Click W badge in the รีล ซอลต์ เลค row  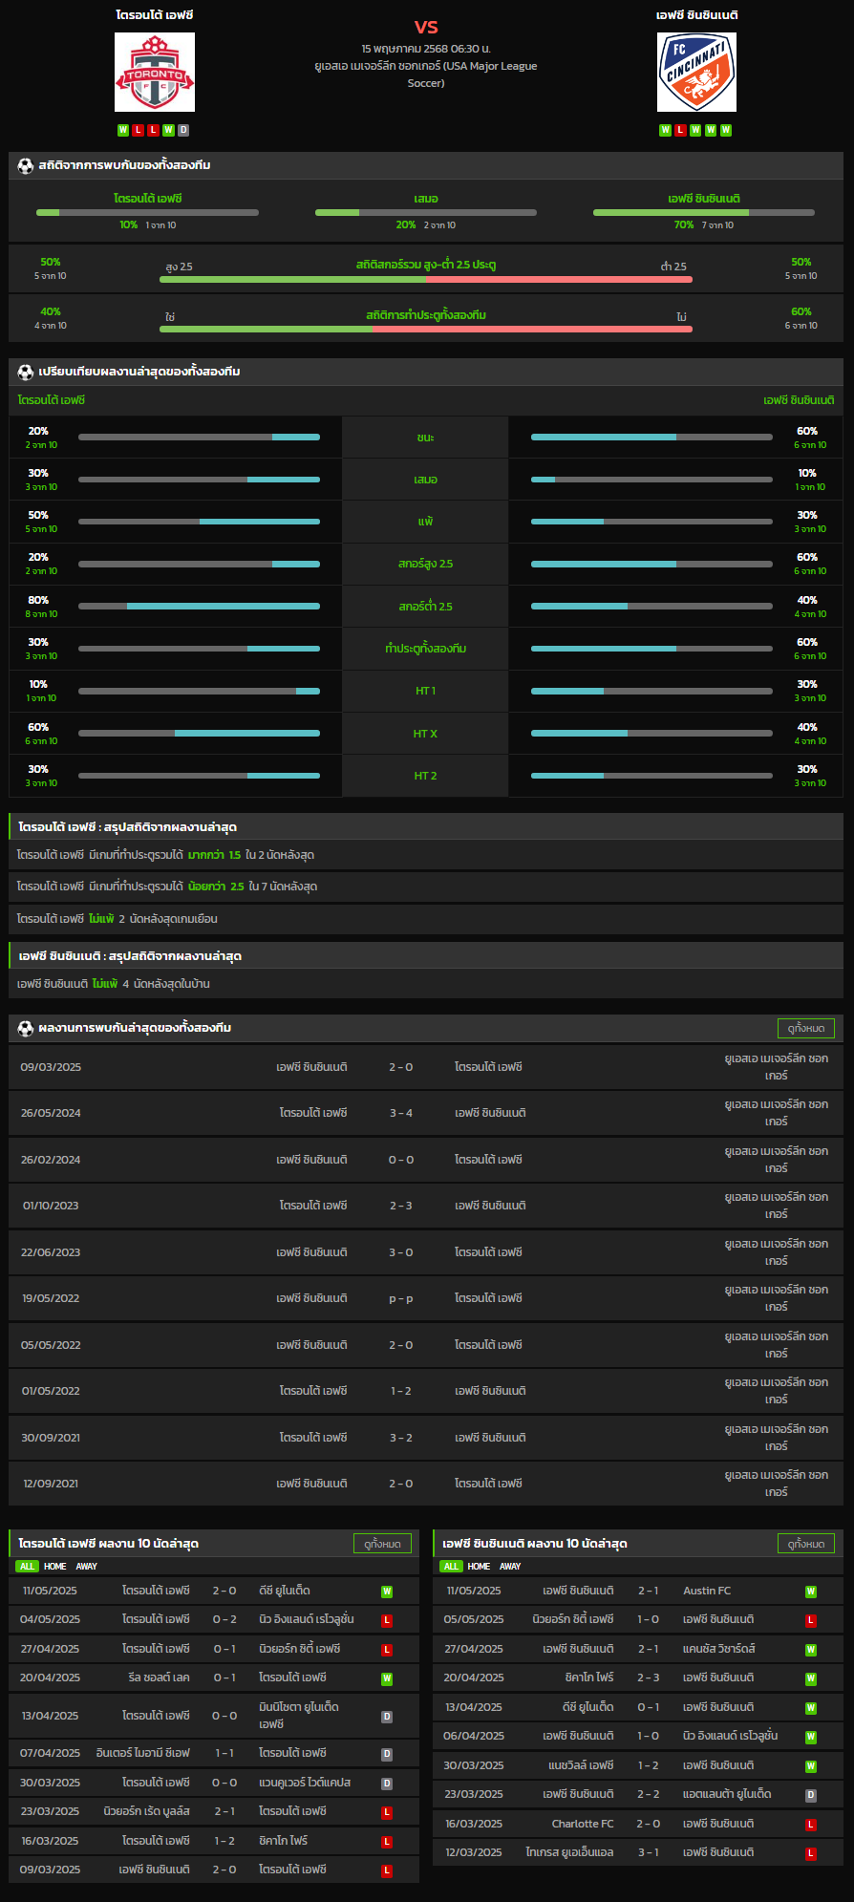pyautogui.click(x=387, y=1678)
